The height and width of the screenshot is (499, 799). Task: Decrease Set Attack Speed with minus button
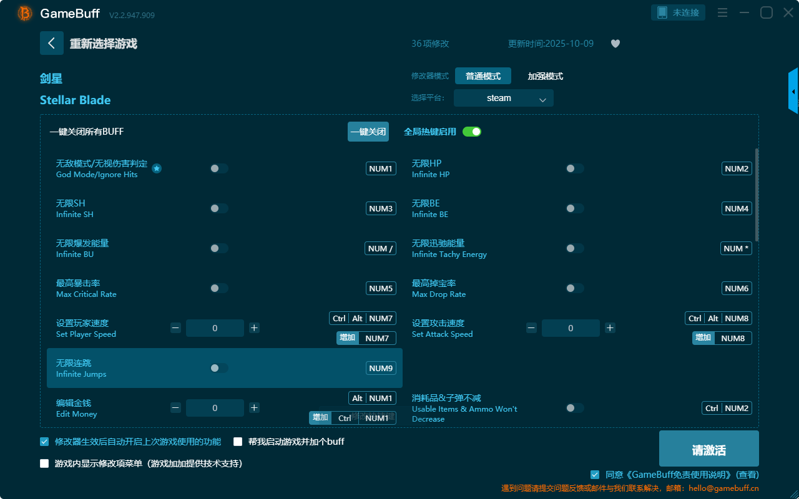pos(531,328)
